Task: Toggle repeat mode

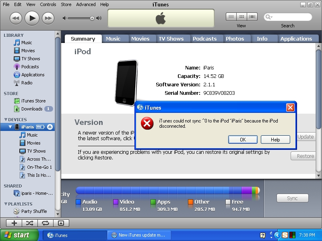Action: coord(45,223)
